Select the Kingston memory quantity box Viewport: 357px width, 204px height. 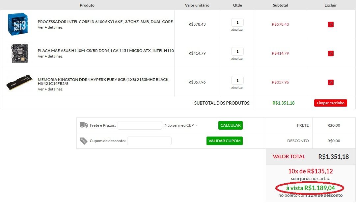237,80
